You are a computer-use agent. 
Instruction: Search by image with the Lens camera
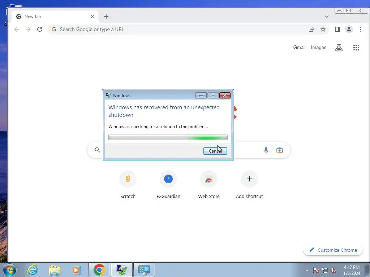(279, 150)
